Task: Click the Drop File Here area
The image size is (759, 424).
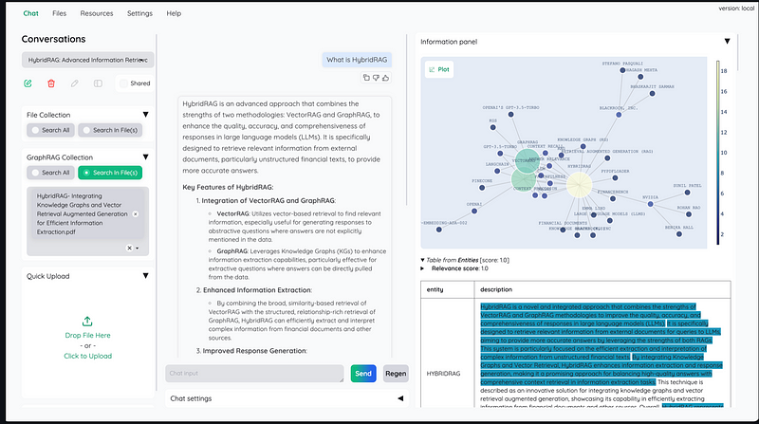Action: coord(87,336)
